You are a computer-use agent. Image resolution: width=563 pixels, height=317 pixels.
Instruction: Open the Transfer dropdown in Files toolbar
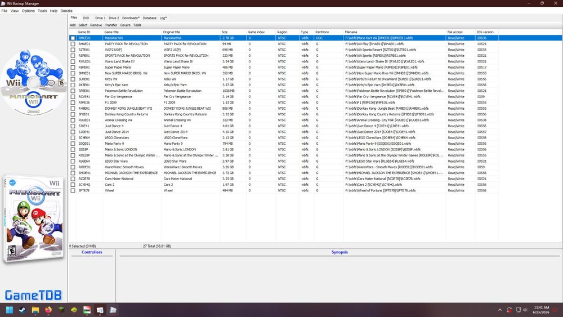111,25
